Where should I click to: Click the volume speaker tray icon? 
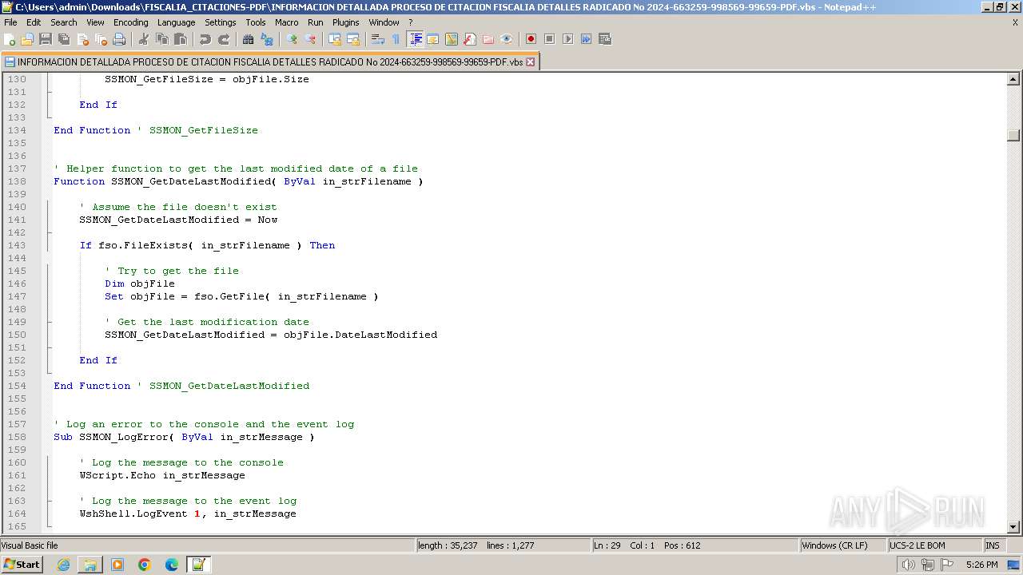pyautogui.click(x=909, y=565)
